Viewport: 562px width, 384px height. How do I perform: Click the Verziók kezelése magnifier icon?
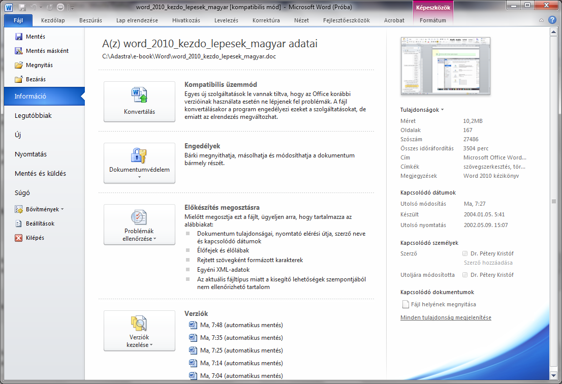pos(139,323)
